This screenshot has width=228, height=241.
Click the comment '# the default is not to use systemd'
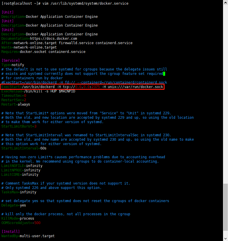coord(84,69)
